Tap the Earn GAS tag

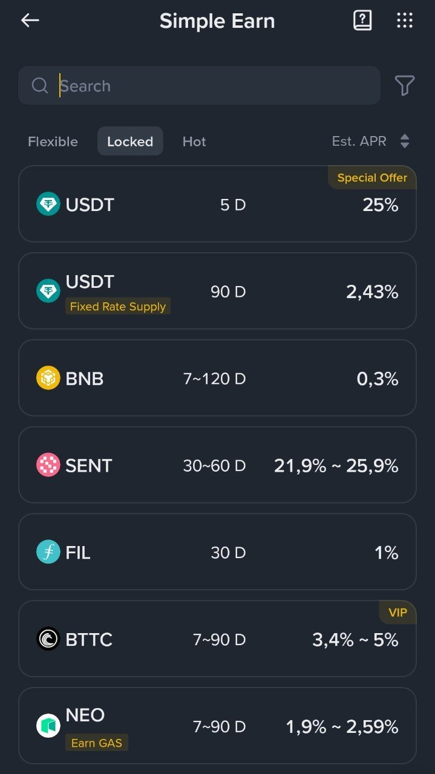click(97, 743)
